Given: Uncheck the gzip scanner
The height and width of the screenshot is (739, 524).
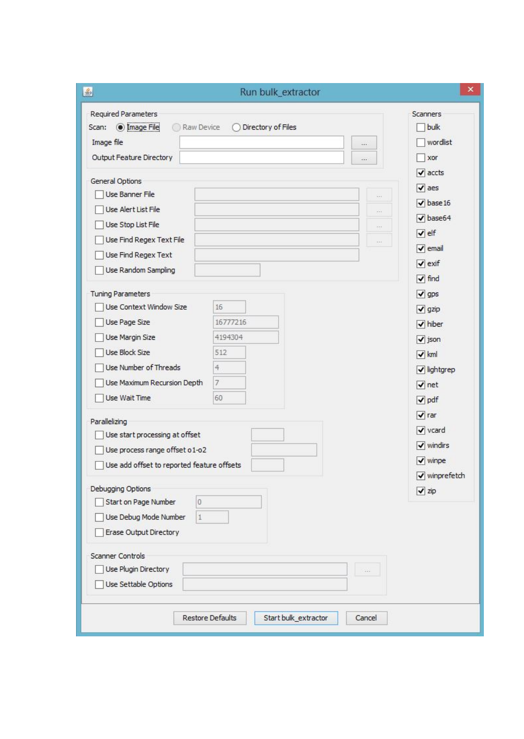Looking at the screenshot, I should pos(420,309).
